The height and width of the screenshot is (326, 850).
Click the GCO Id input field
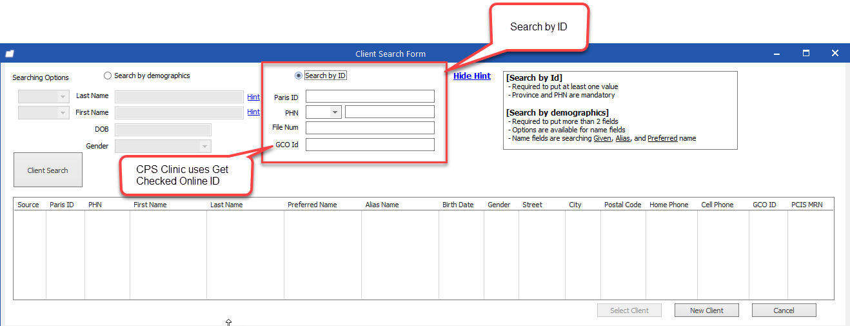(x=370, y=145)
